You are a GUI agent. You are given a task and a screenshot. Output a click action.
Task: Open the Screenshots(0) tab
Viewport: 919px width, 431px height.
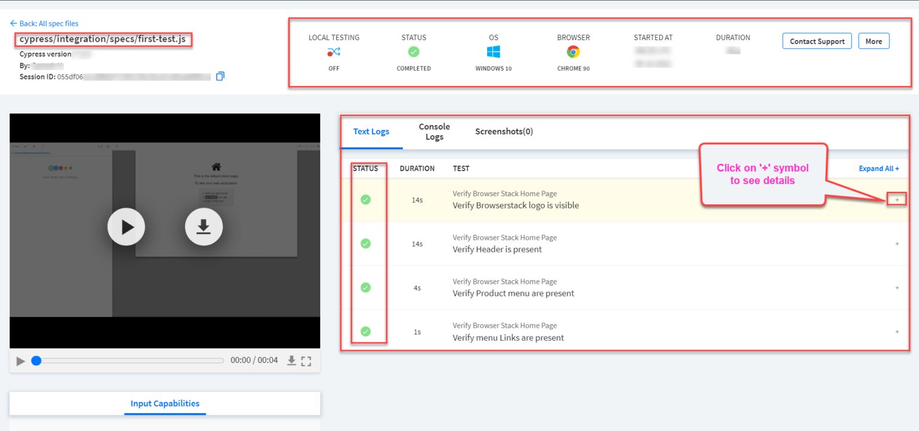[503, 131]
